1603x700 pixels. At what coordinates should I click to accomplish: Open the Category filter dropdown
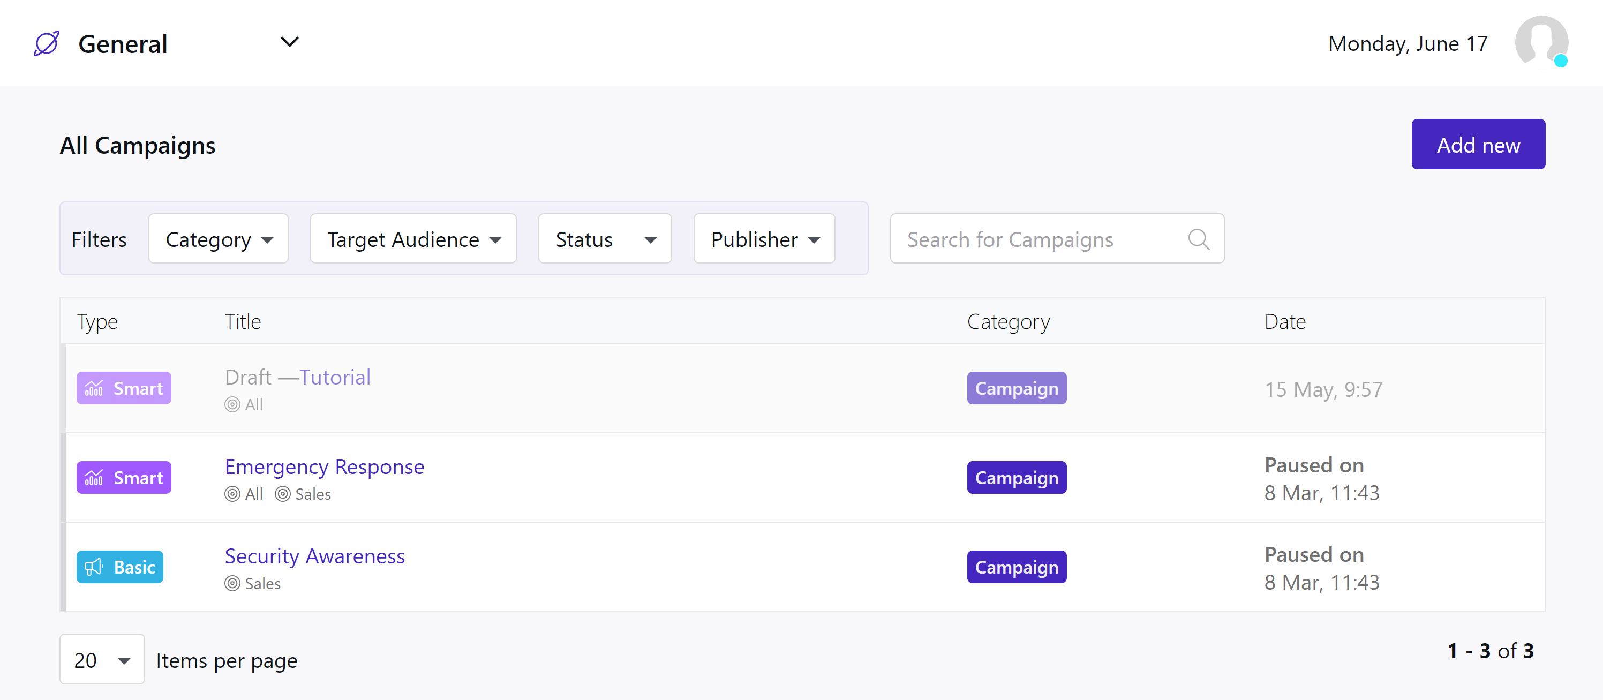219,239
